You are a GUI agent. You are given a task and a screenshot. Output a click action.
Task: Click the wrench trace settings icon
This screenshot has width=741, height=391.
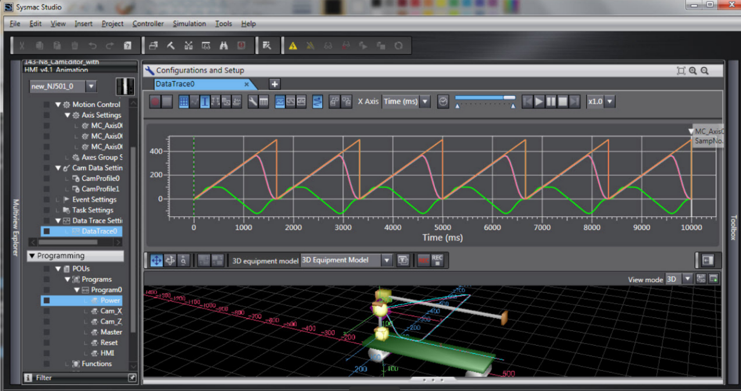(253, 102)
